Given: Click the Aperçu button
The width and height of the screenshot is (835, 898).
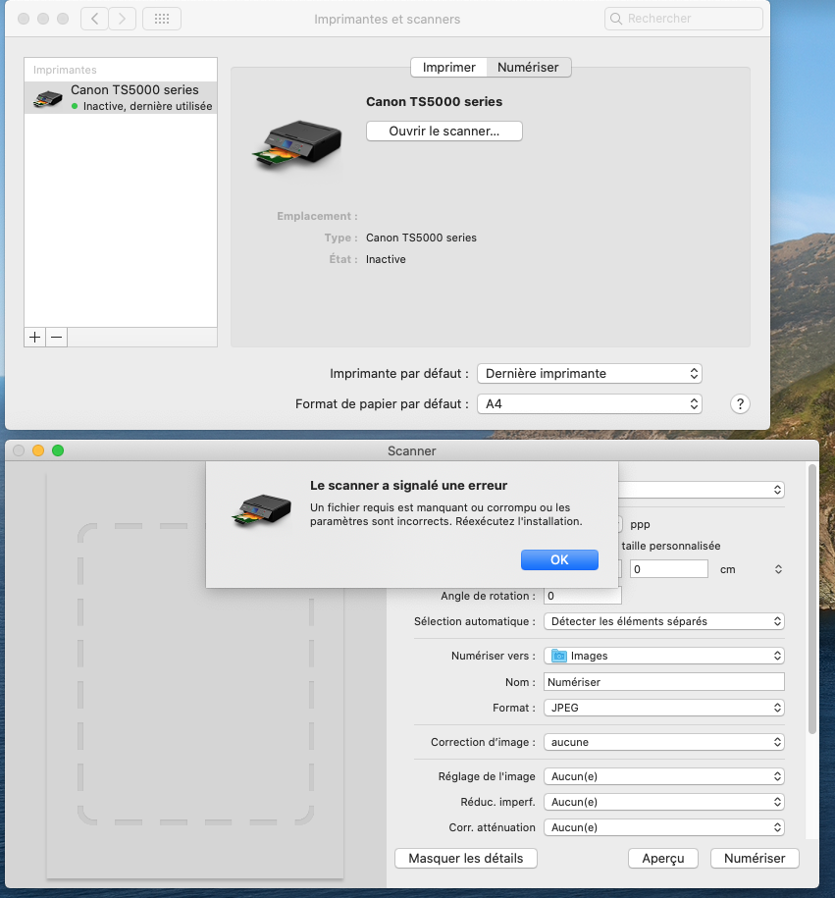Looking at the screenshot, I should point(663,859).
